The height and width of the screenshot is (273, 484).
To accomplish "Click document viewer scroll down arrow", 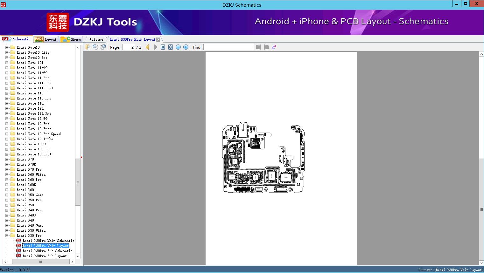I will pyautogui.click(x=481, y=263).
